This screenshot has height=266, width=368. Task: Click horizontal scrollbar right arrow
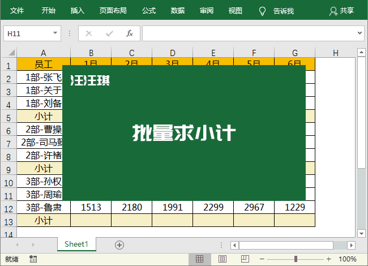[351, 246]
